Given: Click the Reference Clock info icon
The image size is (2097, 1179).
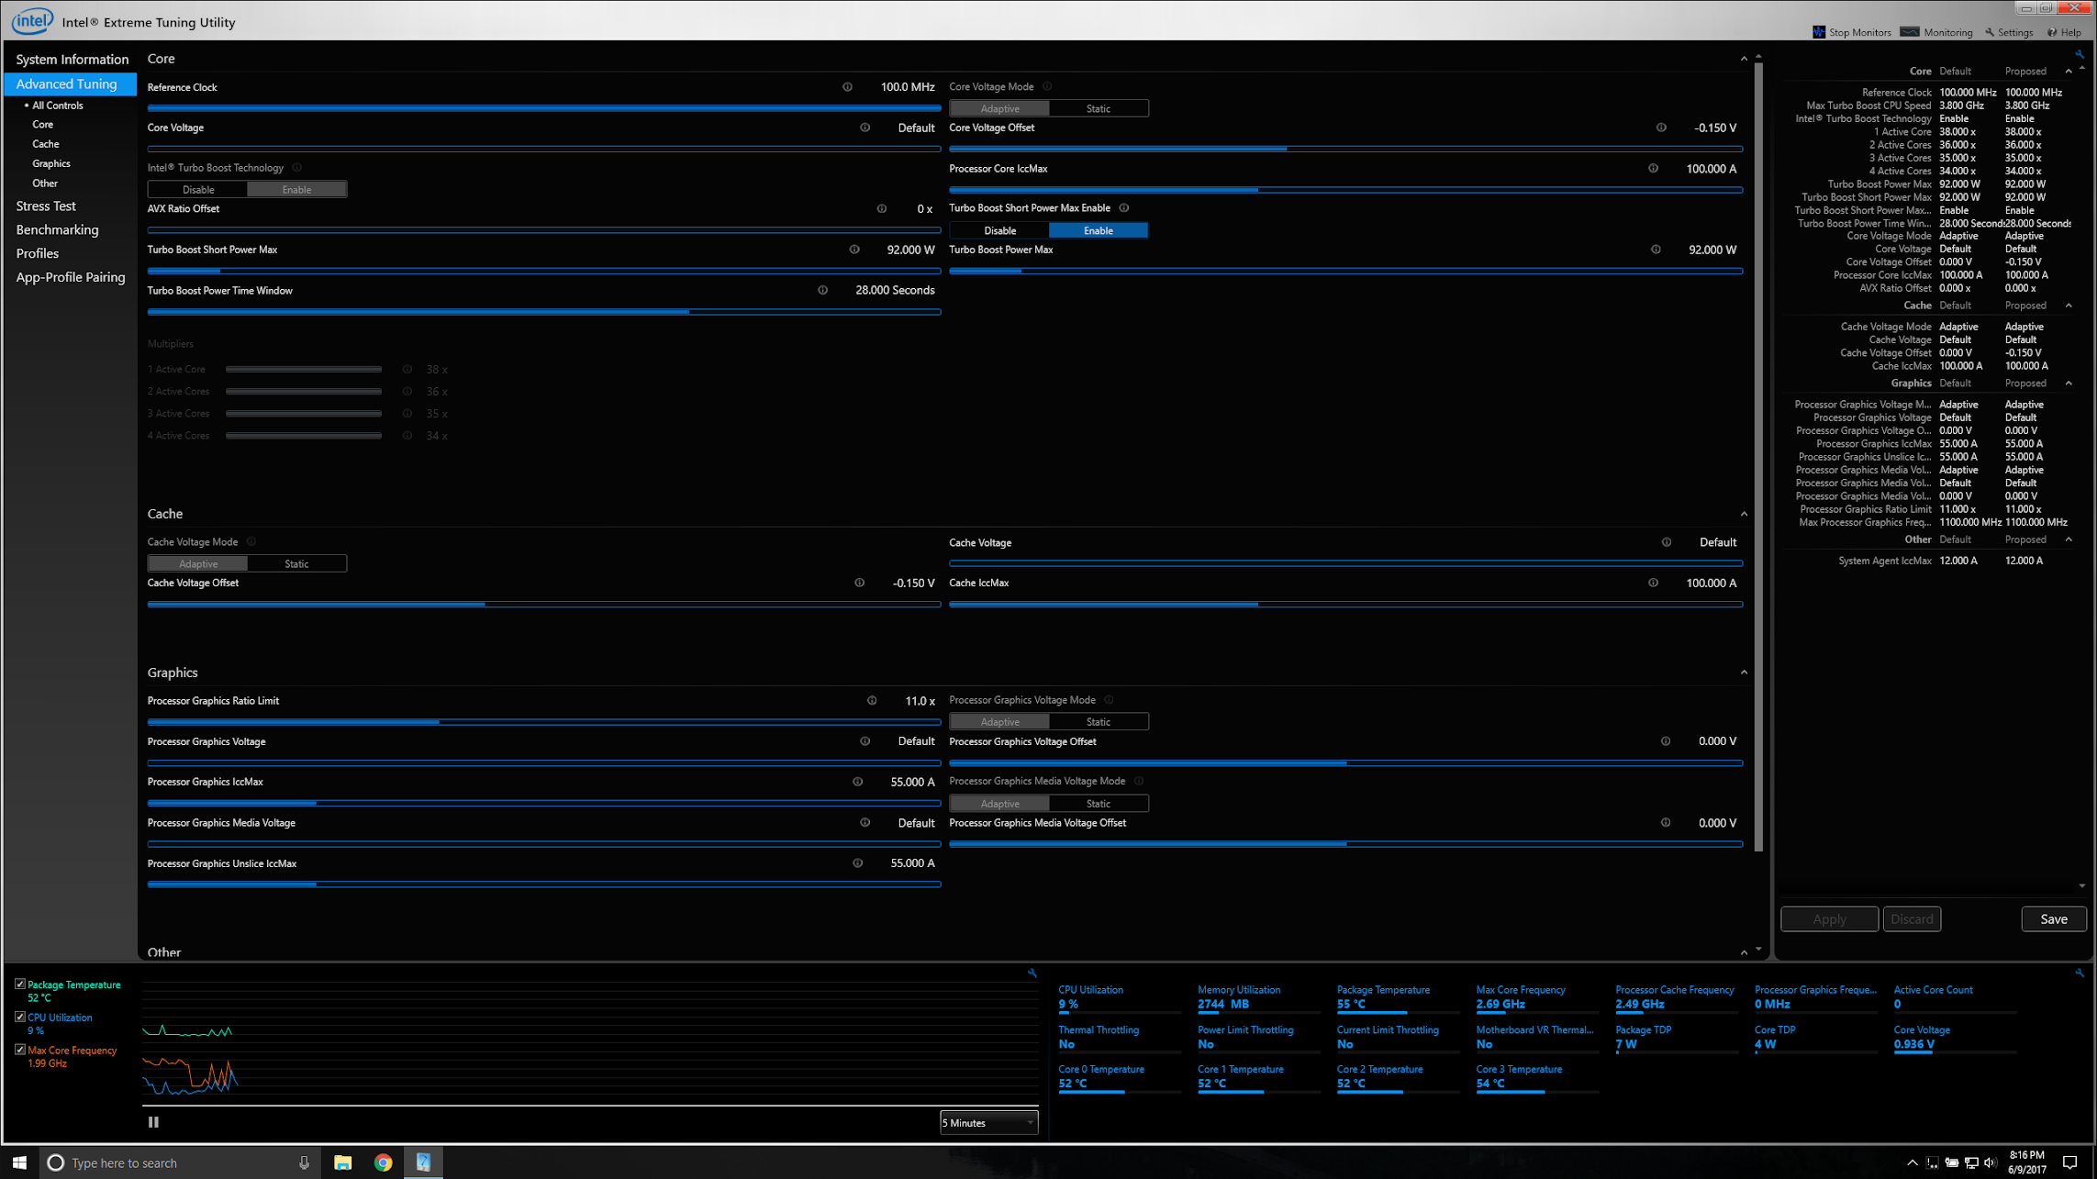Looking at the screenshot, I should pyautogui.click(x=847, y=87).
